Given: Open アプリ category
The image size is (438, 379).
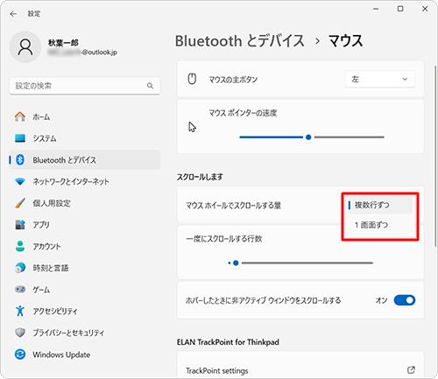Looking at the screenshot, I should tap(85, 225).
